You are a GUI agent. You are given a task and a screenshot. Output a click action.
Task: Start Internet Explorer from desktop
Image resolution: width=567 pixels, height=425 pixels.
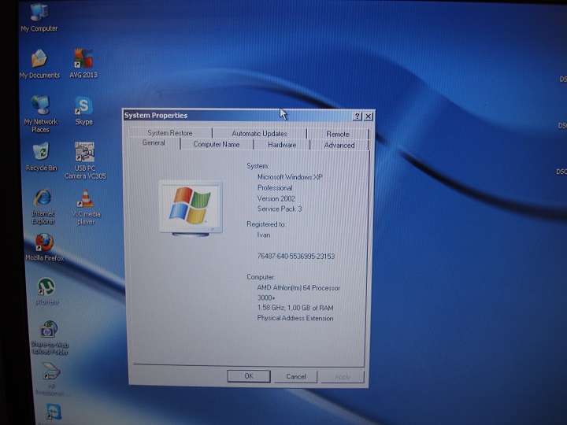click(x=43, y=198)
